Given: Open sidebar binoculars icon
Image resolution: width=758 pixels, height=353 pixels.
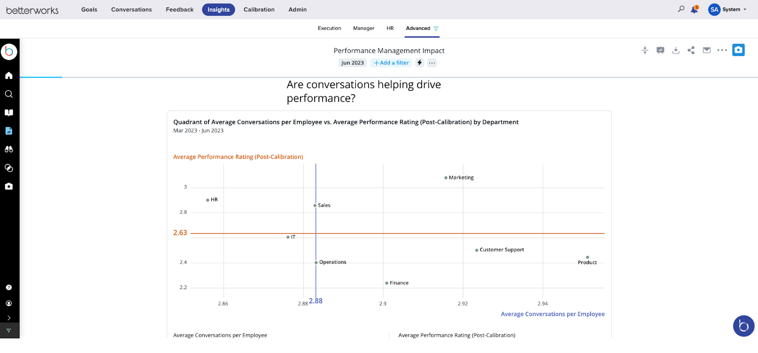Looking at the screenshot, I should (9, 150).
